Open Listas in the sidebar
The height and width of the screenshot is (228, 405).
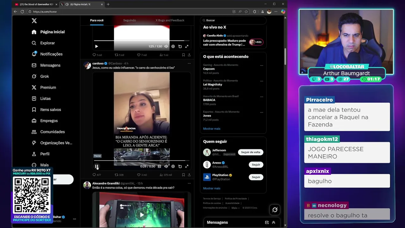tap(41, 98)
